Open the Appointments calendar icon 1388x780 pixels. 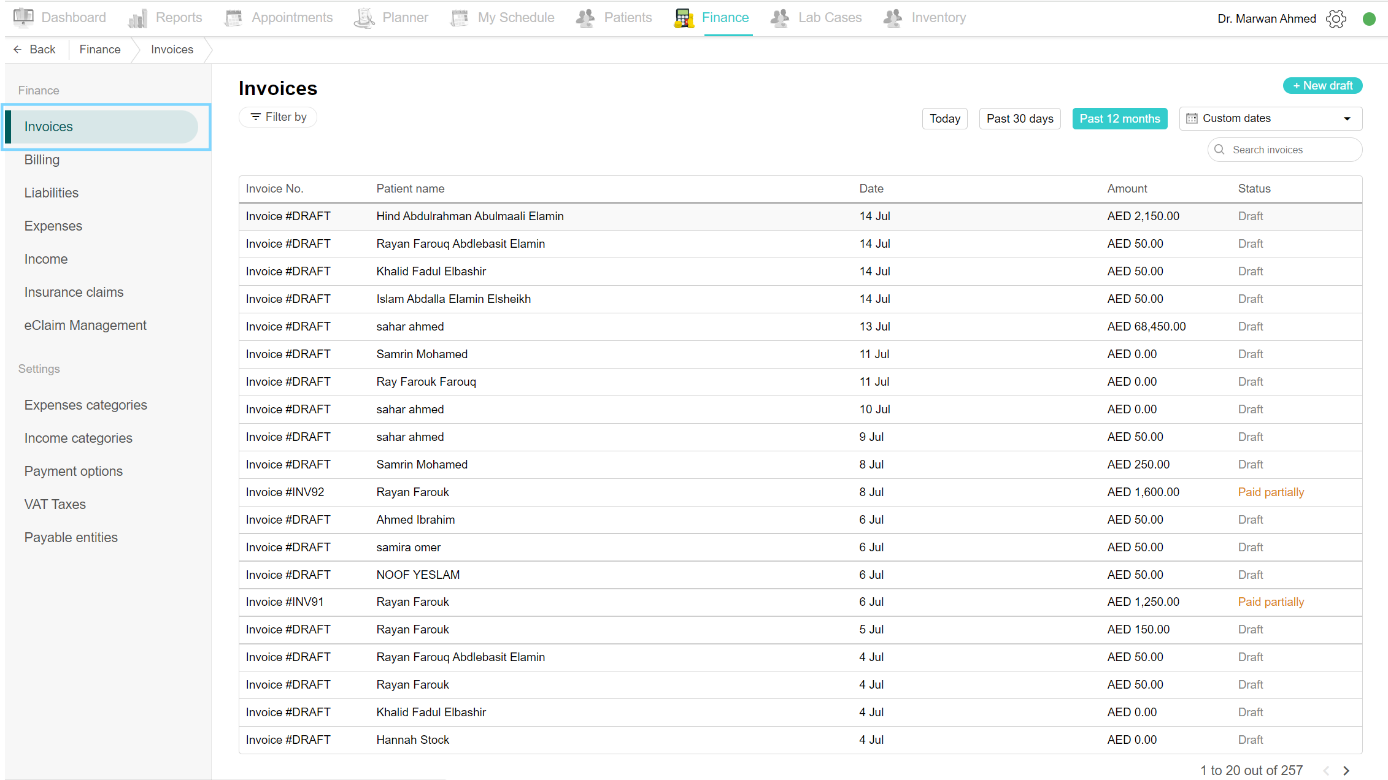click(233, 18)
